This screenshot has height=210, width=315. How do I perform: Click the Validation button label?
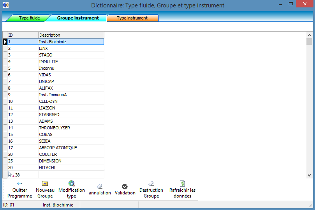(x=125, y=193)
